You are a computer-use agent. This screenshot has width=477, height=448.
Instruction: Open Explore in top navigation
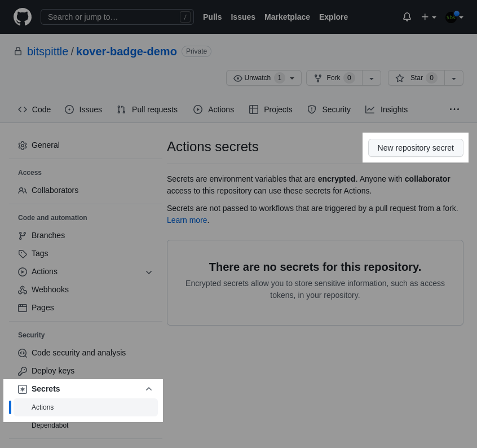(x=333, y=17)
